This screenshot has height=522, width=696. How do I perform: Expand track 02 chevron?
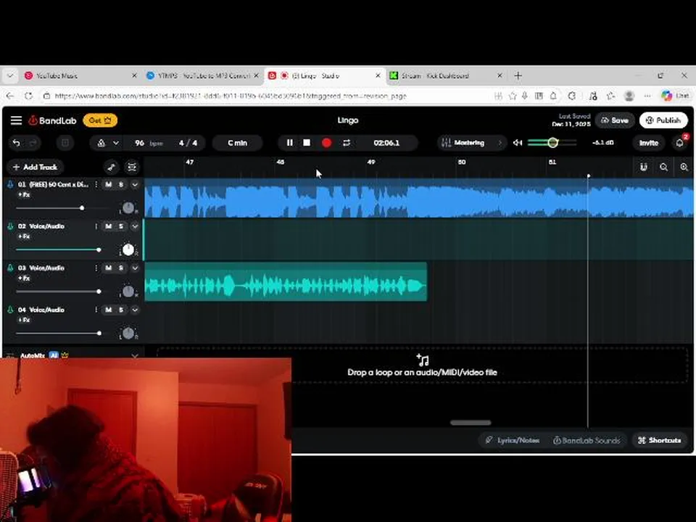(x=135, y=226)
